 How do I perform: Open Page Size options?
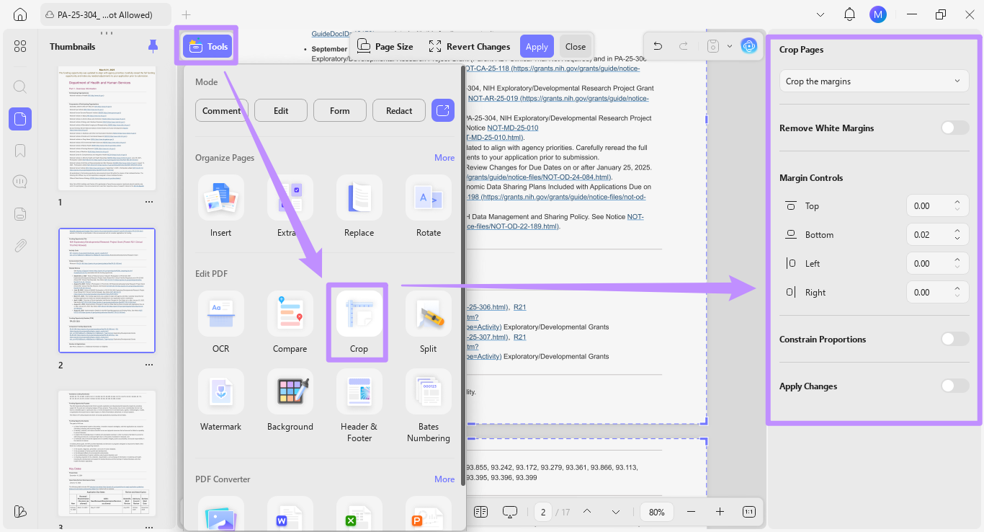tap(385, 46)
